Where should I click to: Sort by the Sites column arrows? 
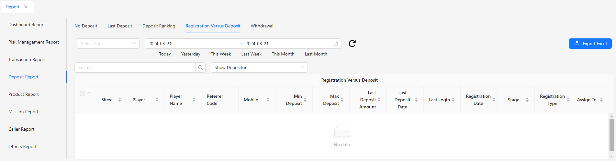click(120, 100)
